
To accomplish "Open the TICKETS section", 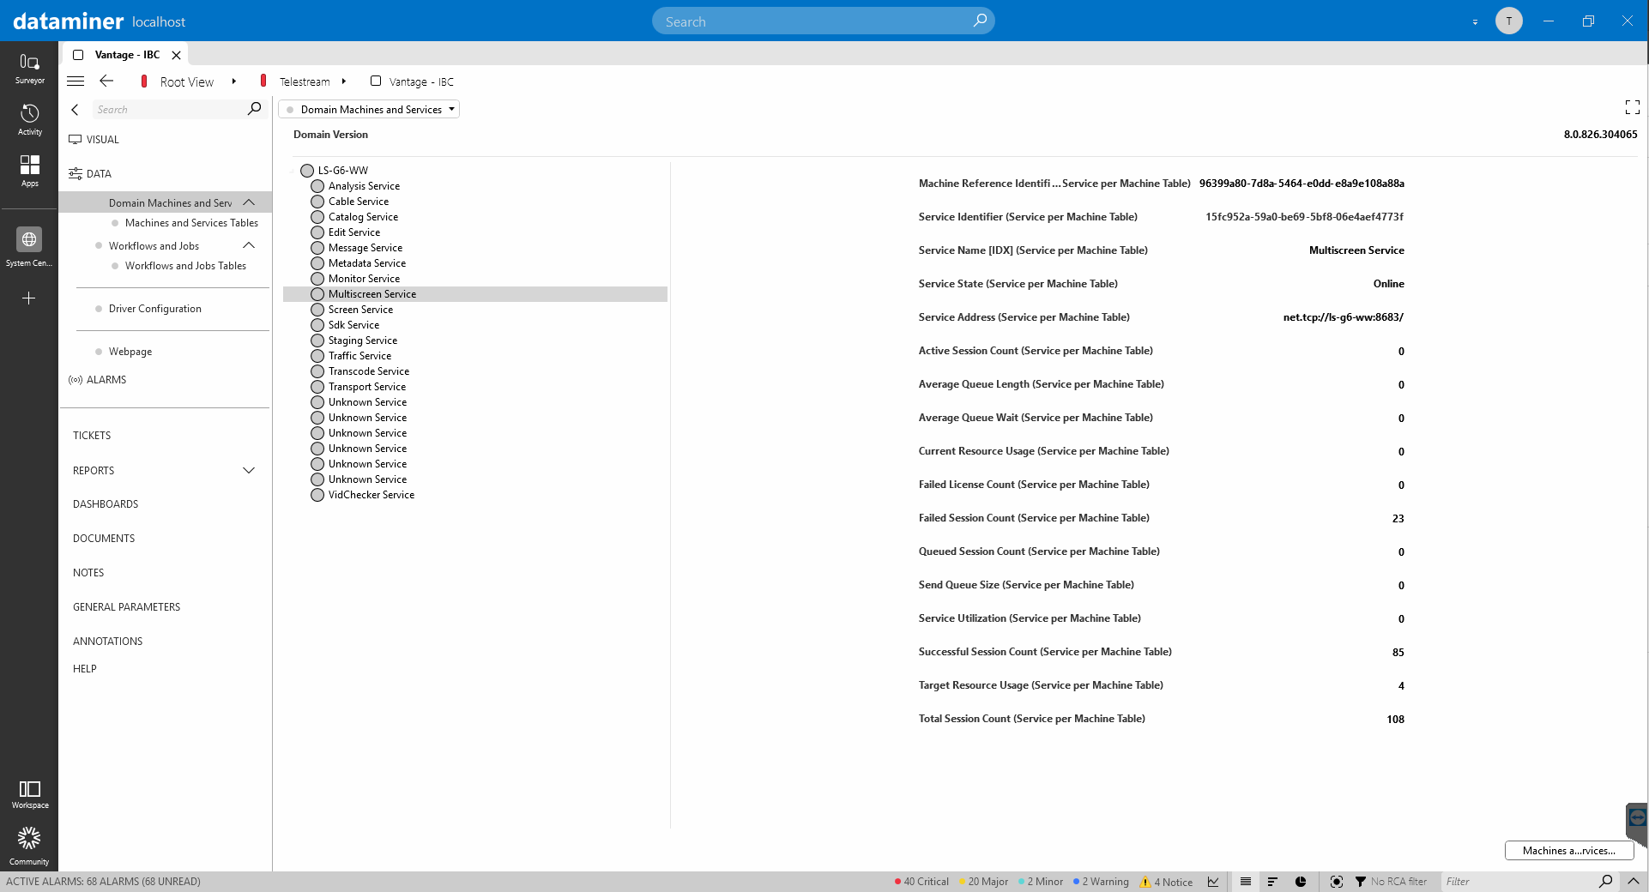I will 92,436.
